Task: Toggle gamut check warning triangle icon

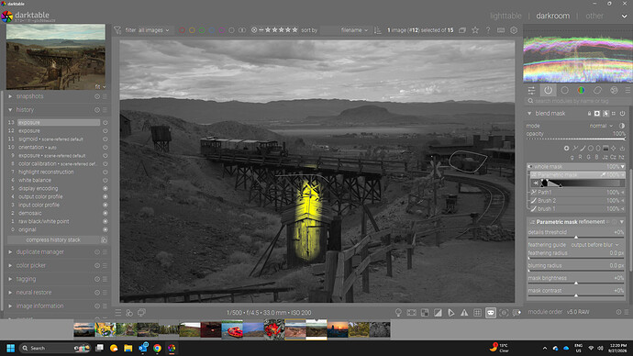Action: 464,312
